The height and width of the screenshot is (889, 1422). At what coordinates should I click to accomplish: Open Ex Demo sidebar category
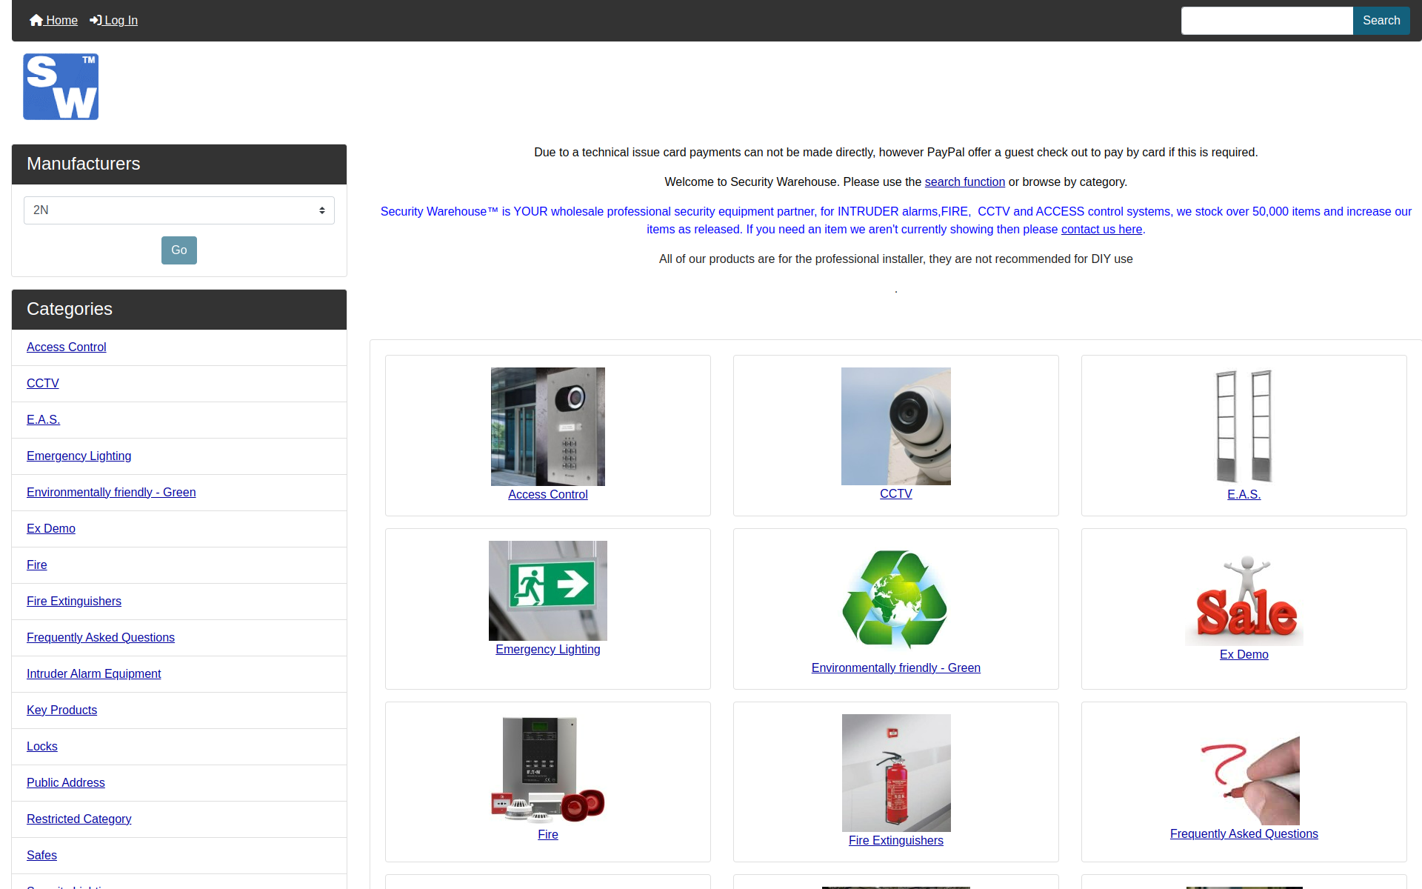[x=51, y=528]
